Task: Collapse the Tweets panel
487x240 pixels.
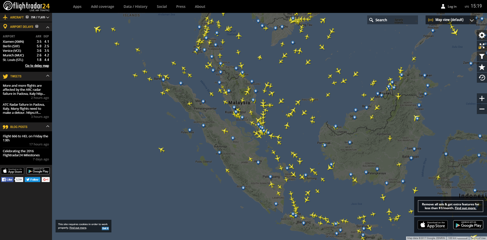Action: (x=48, y=76)
